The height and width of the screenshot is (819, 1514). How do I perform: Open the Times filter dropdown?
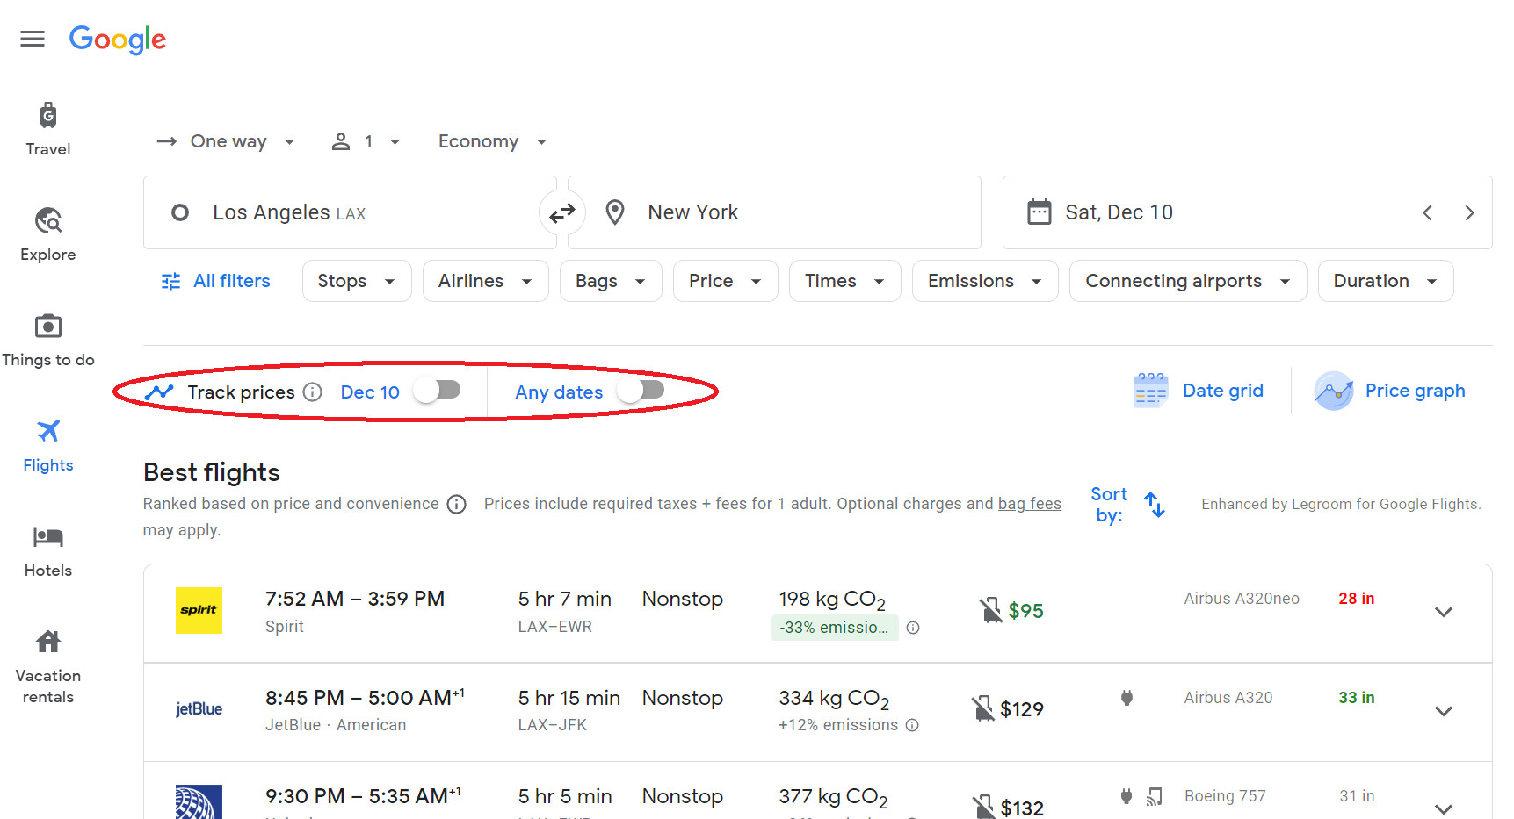click(845, 281)
